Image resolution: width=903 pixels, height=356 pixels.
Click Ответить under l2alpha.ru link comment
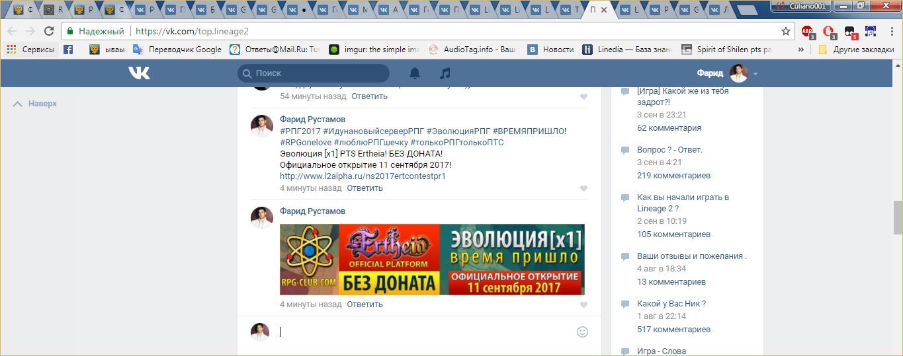tap(365, 188)
